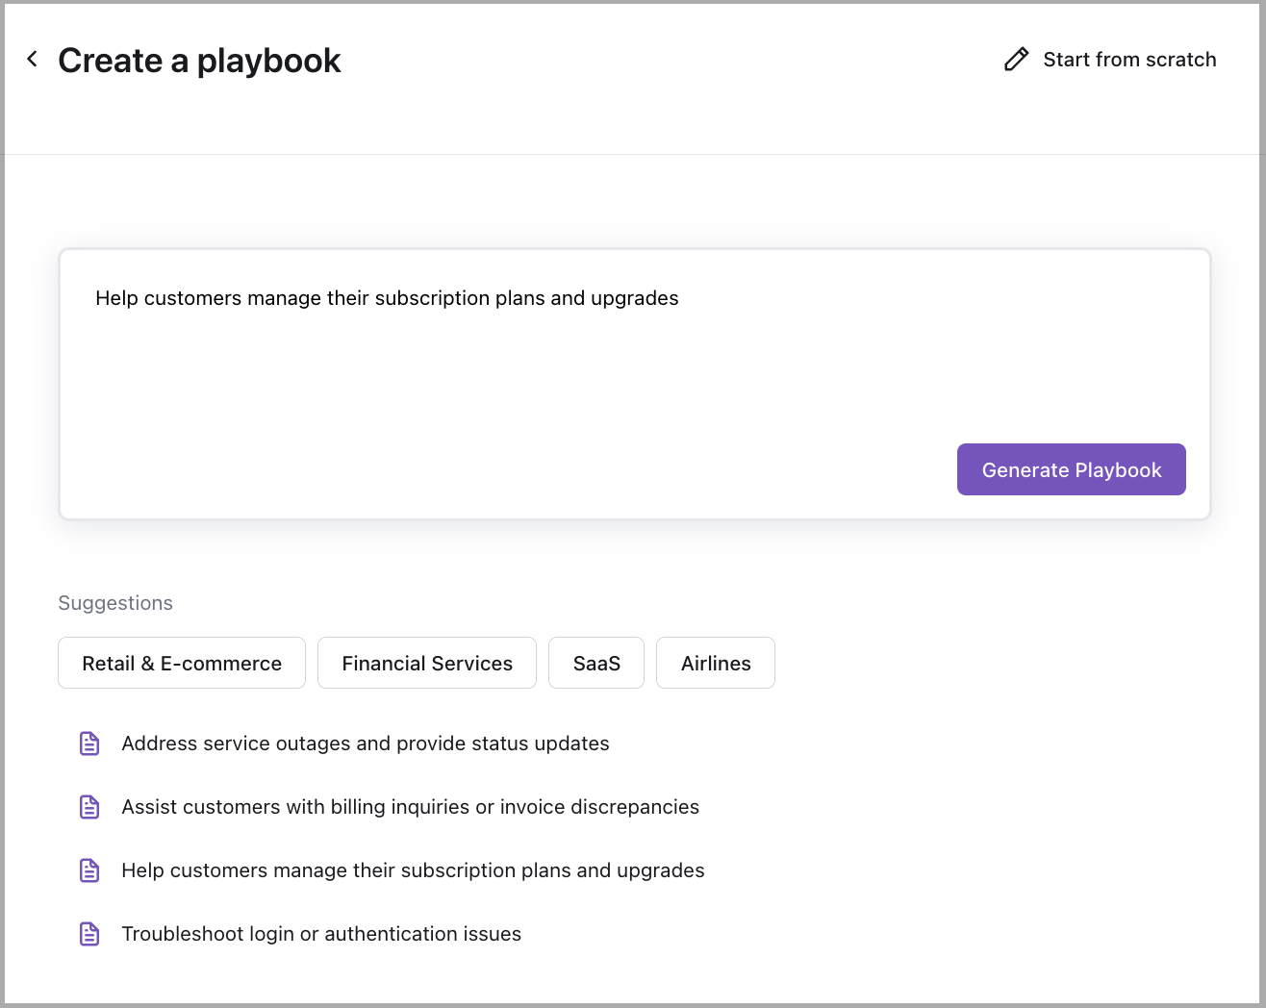Click the document icon for billing inquiries suggestion
1266x1008 pixels.
[89, 807]
